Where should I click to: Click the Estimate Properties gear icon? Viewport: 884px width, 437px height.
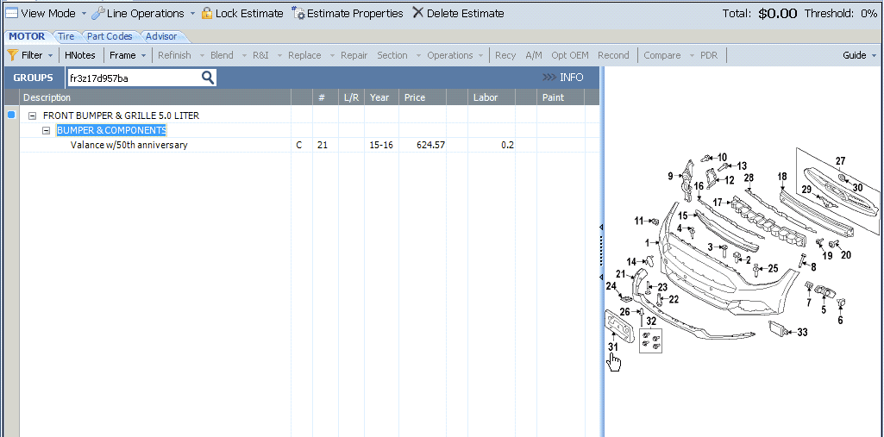click(x=298, y=13)
